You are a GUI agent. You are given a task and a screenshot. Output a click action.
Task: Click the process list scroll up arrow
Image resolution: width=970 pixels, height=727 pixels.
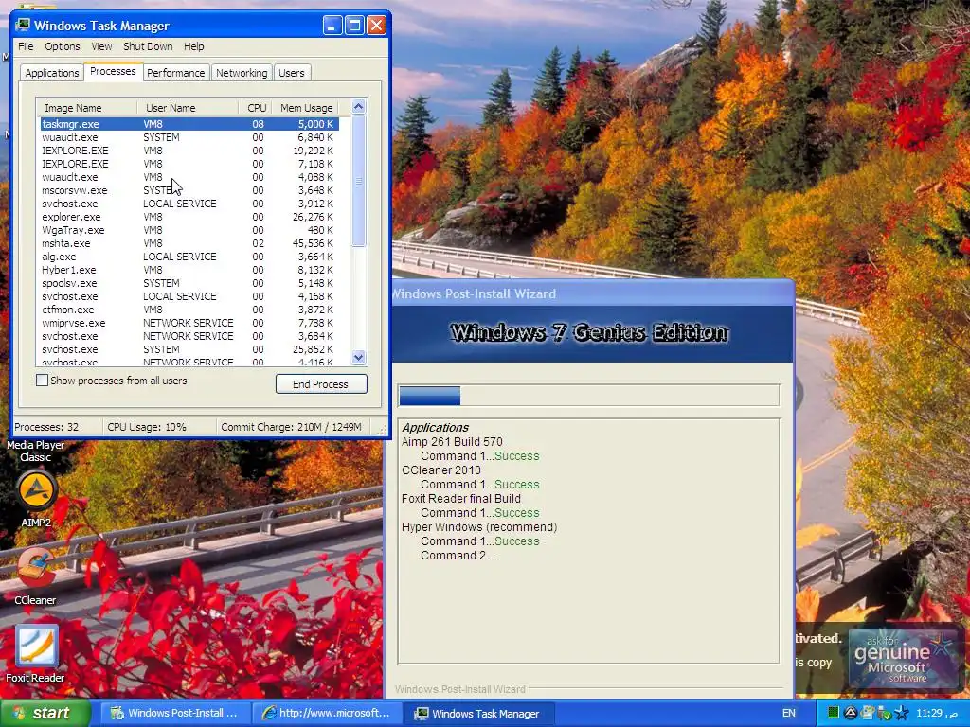click(x=359, y=107)
